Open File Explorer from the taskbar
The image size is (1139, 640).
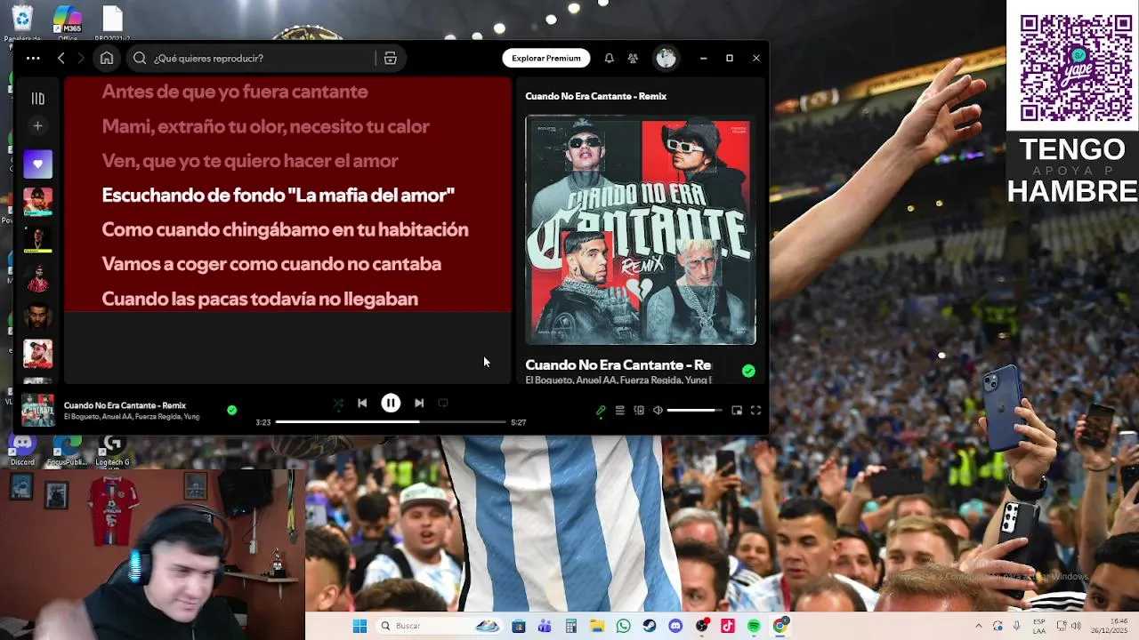[x=597, y=626]
